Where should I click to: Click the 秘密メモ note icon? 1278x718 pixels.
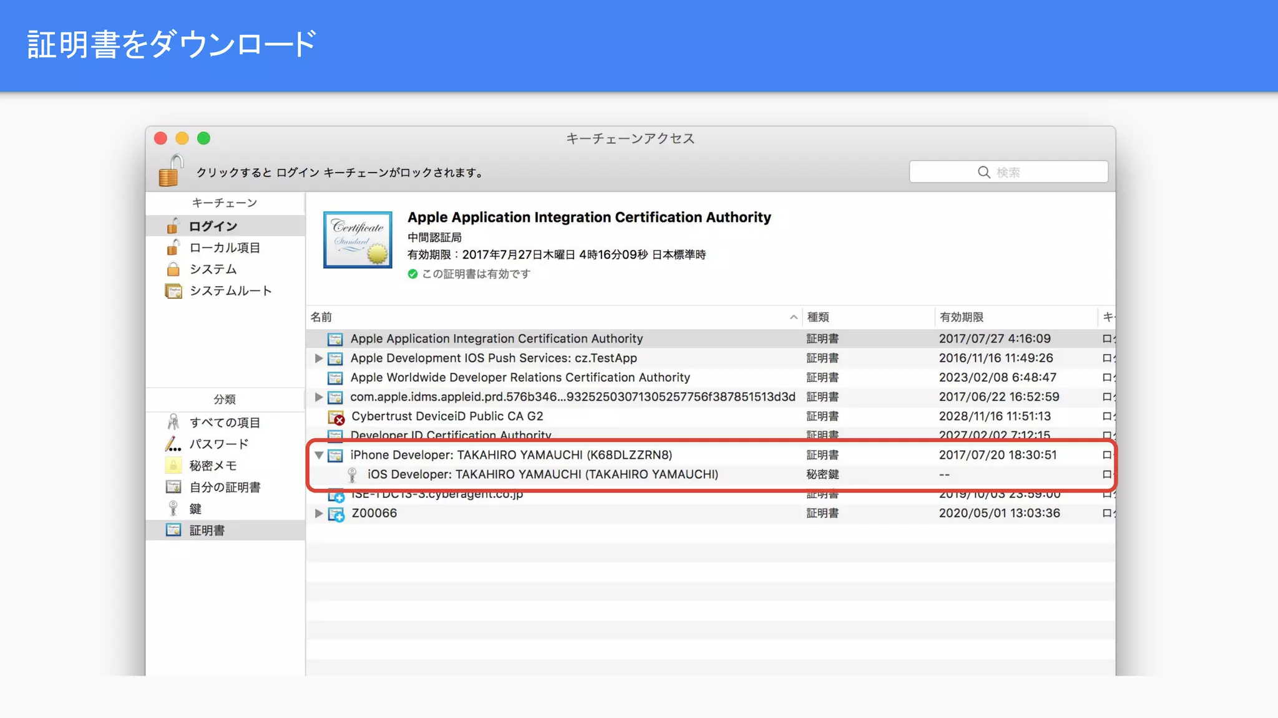point(173,466)
